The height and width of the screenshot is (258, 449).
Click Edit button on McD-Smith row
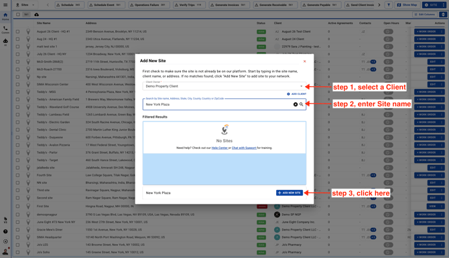click(433, 61)
